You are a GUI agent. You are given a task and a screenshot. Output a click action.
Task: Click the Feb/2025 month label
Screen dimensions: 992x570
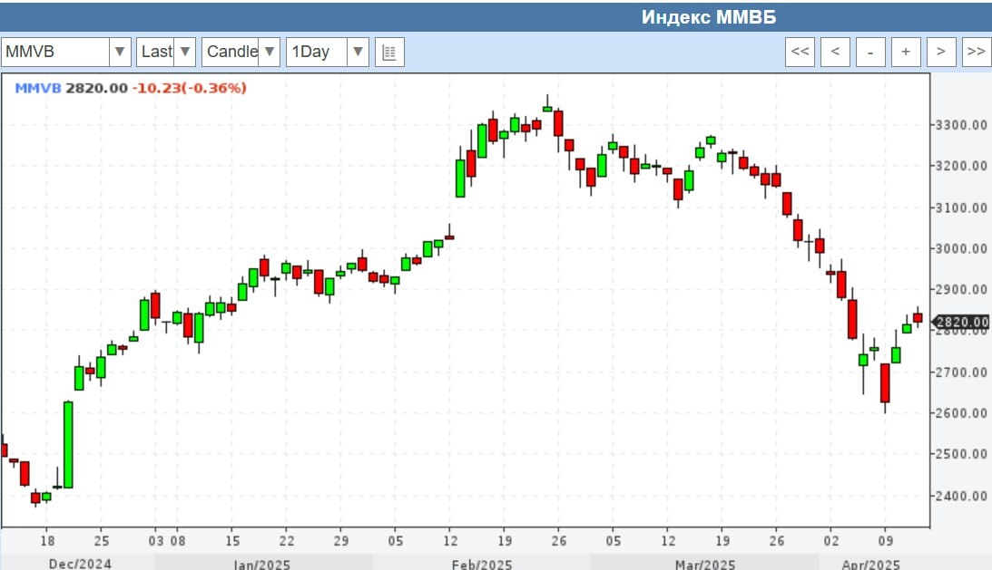click(481, 564)
